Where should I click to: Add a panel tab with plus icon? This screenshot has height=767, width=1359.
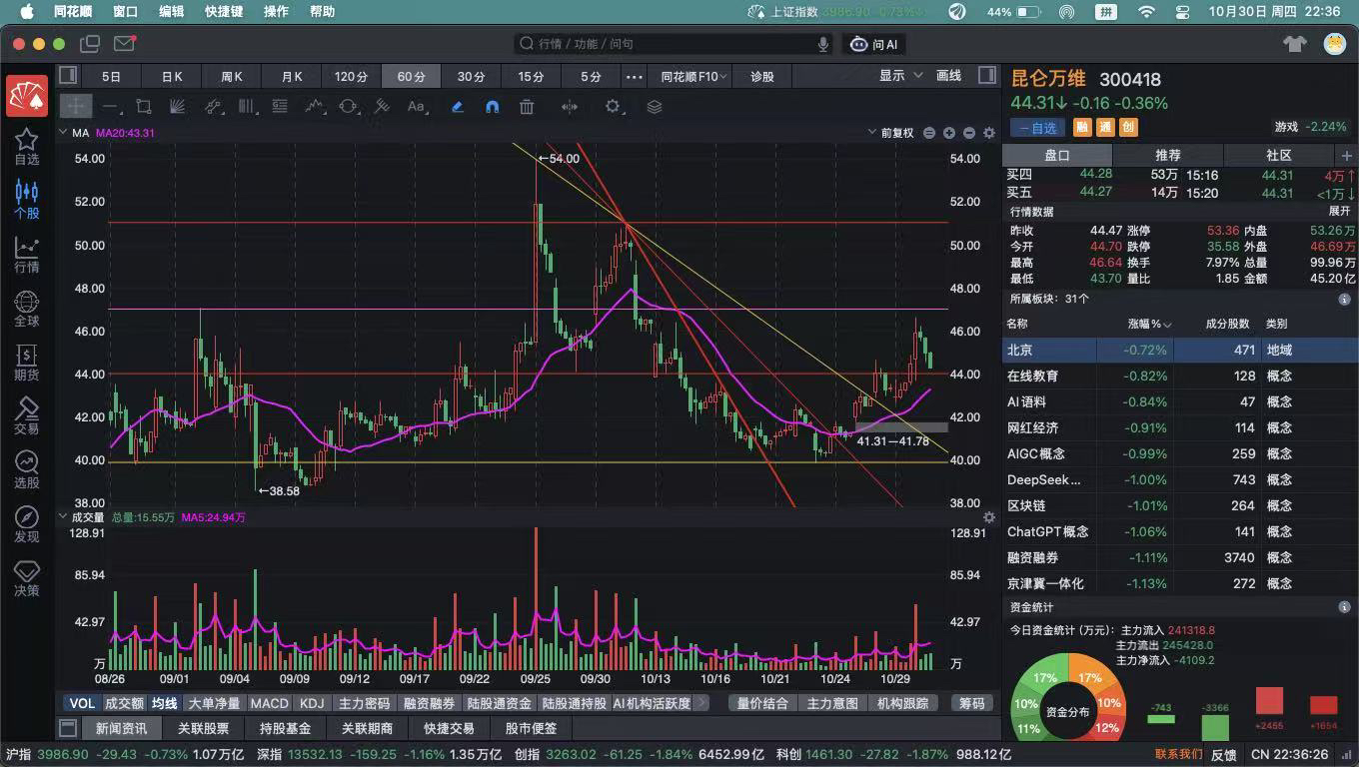pos(1346,156)
